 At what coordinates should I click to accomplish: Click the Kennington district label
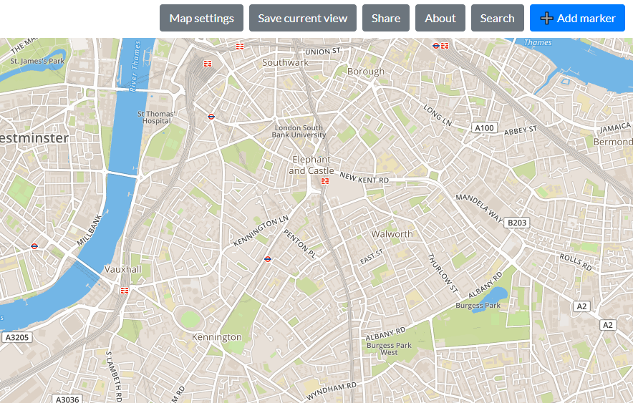(x=217, y=337)
